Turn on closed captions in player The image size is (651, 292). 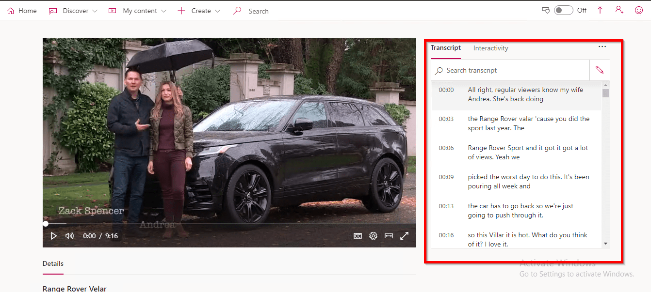(x=358, y=236)
